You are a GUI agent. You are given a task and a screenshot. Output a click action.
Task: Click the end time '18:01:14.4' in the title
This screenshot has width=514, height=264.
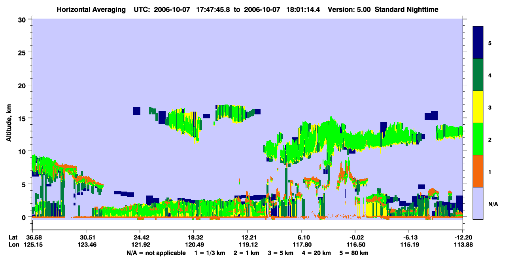pos(302,9)
